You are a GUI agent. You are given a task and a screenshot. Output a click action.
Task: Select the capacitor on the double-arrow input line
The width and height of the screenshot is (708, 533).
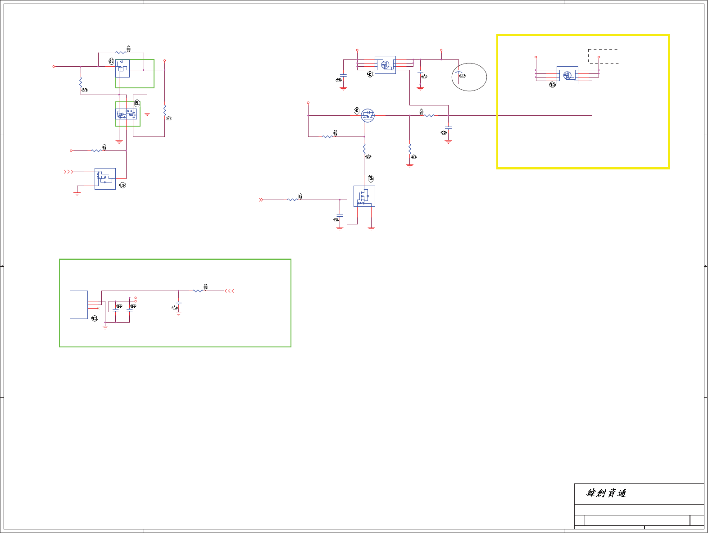click(340, 215)
